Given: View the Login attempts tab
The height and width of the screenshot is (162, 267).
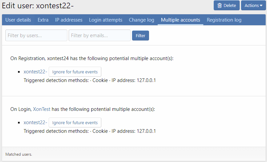Looking at the screenshot, I should point(105,20).
